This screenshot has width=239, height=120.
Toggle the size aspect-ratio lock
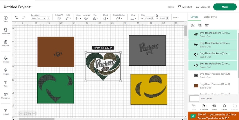[157, 15]
